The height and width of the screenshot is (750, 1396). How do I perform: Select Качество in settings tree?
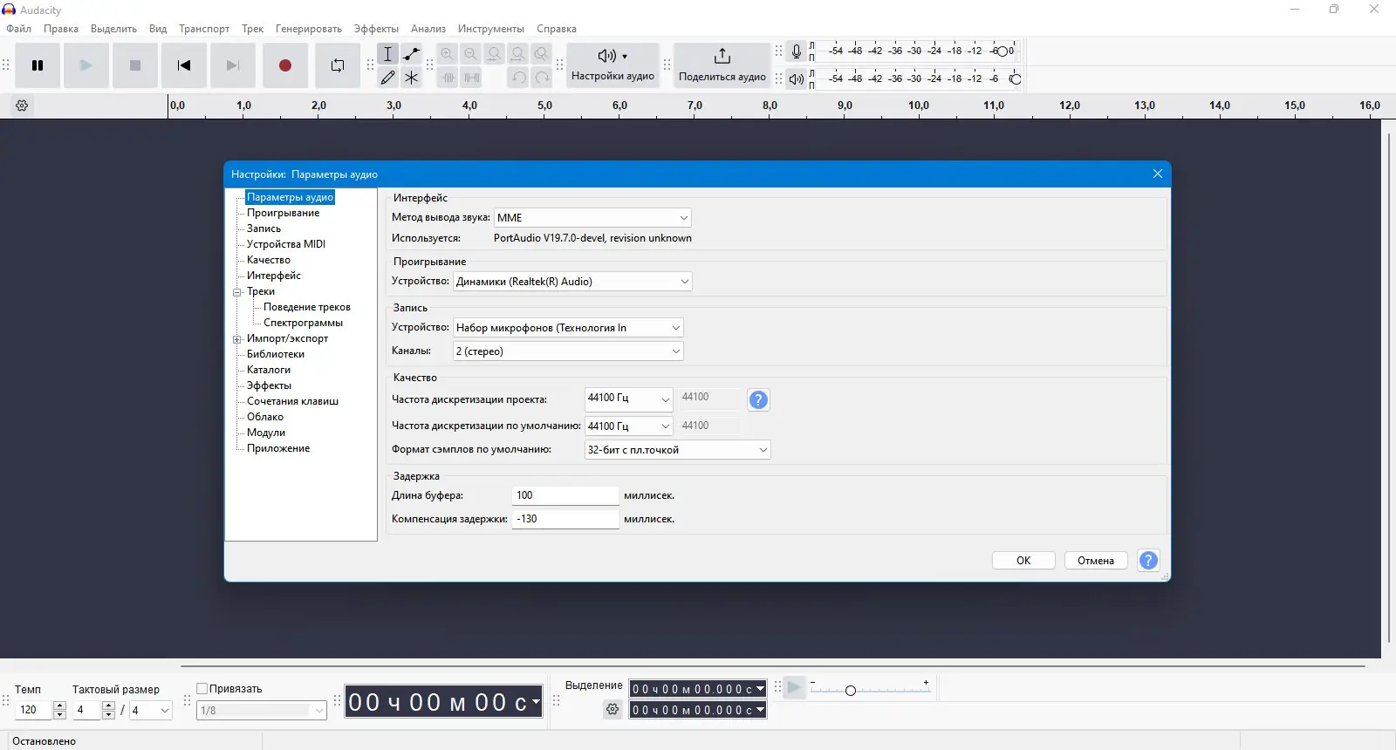(x=269, y=260)
